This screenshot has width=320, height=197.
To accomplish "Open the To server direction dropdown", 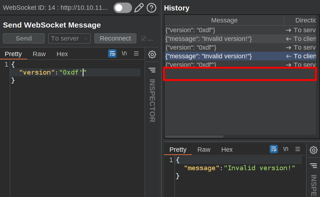I will click(x=69, y=38).
